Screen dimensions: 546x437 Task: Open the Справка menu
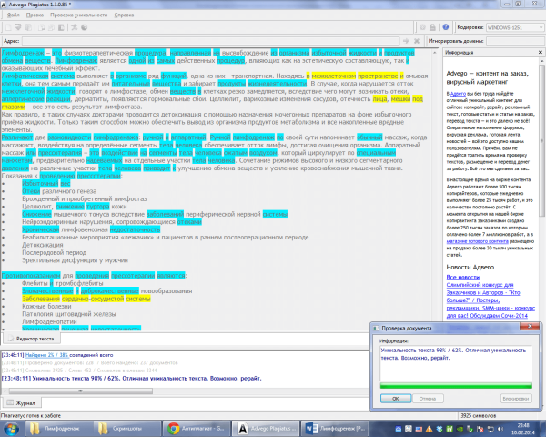click(x=124, y=15)
